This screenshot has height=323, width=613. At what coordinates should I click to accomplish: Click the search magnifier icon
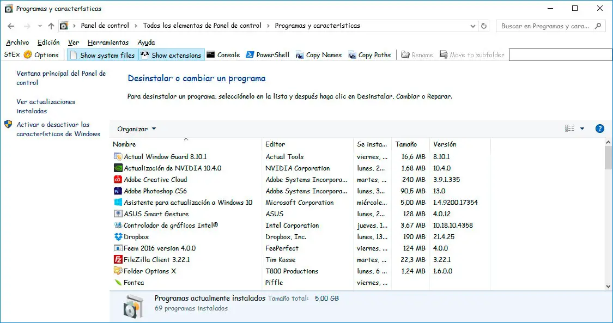click(x=598, y=26)
